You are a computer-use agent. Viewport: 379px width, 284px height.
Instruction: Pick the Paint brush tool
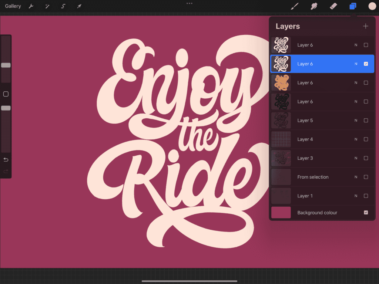click(x=295, y=6)
